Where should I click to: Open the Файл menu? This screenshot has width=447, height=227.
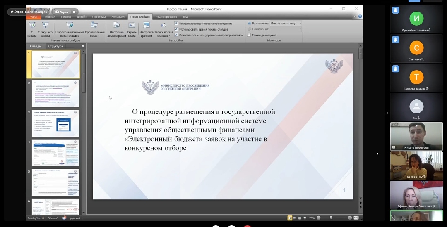click(x=34, y=17)
